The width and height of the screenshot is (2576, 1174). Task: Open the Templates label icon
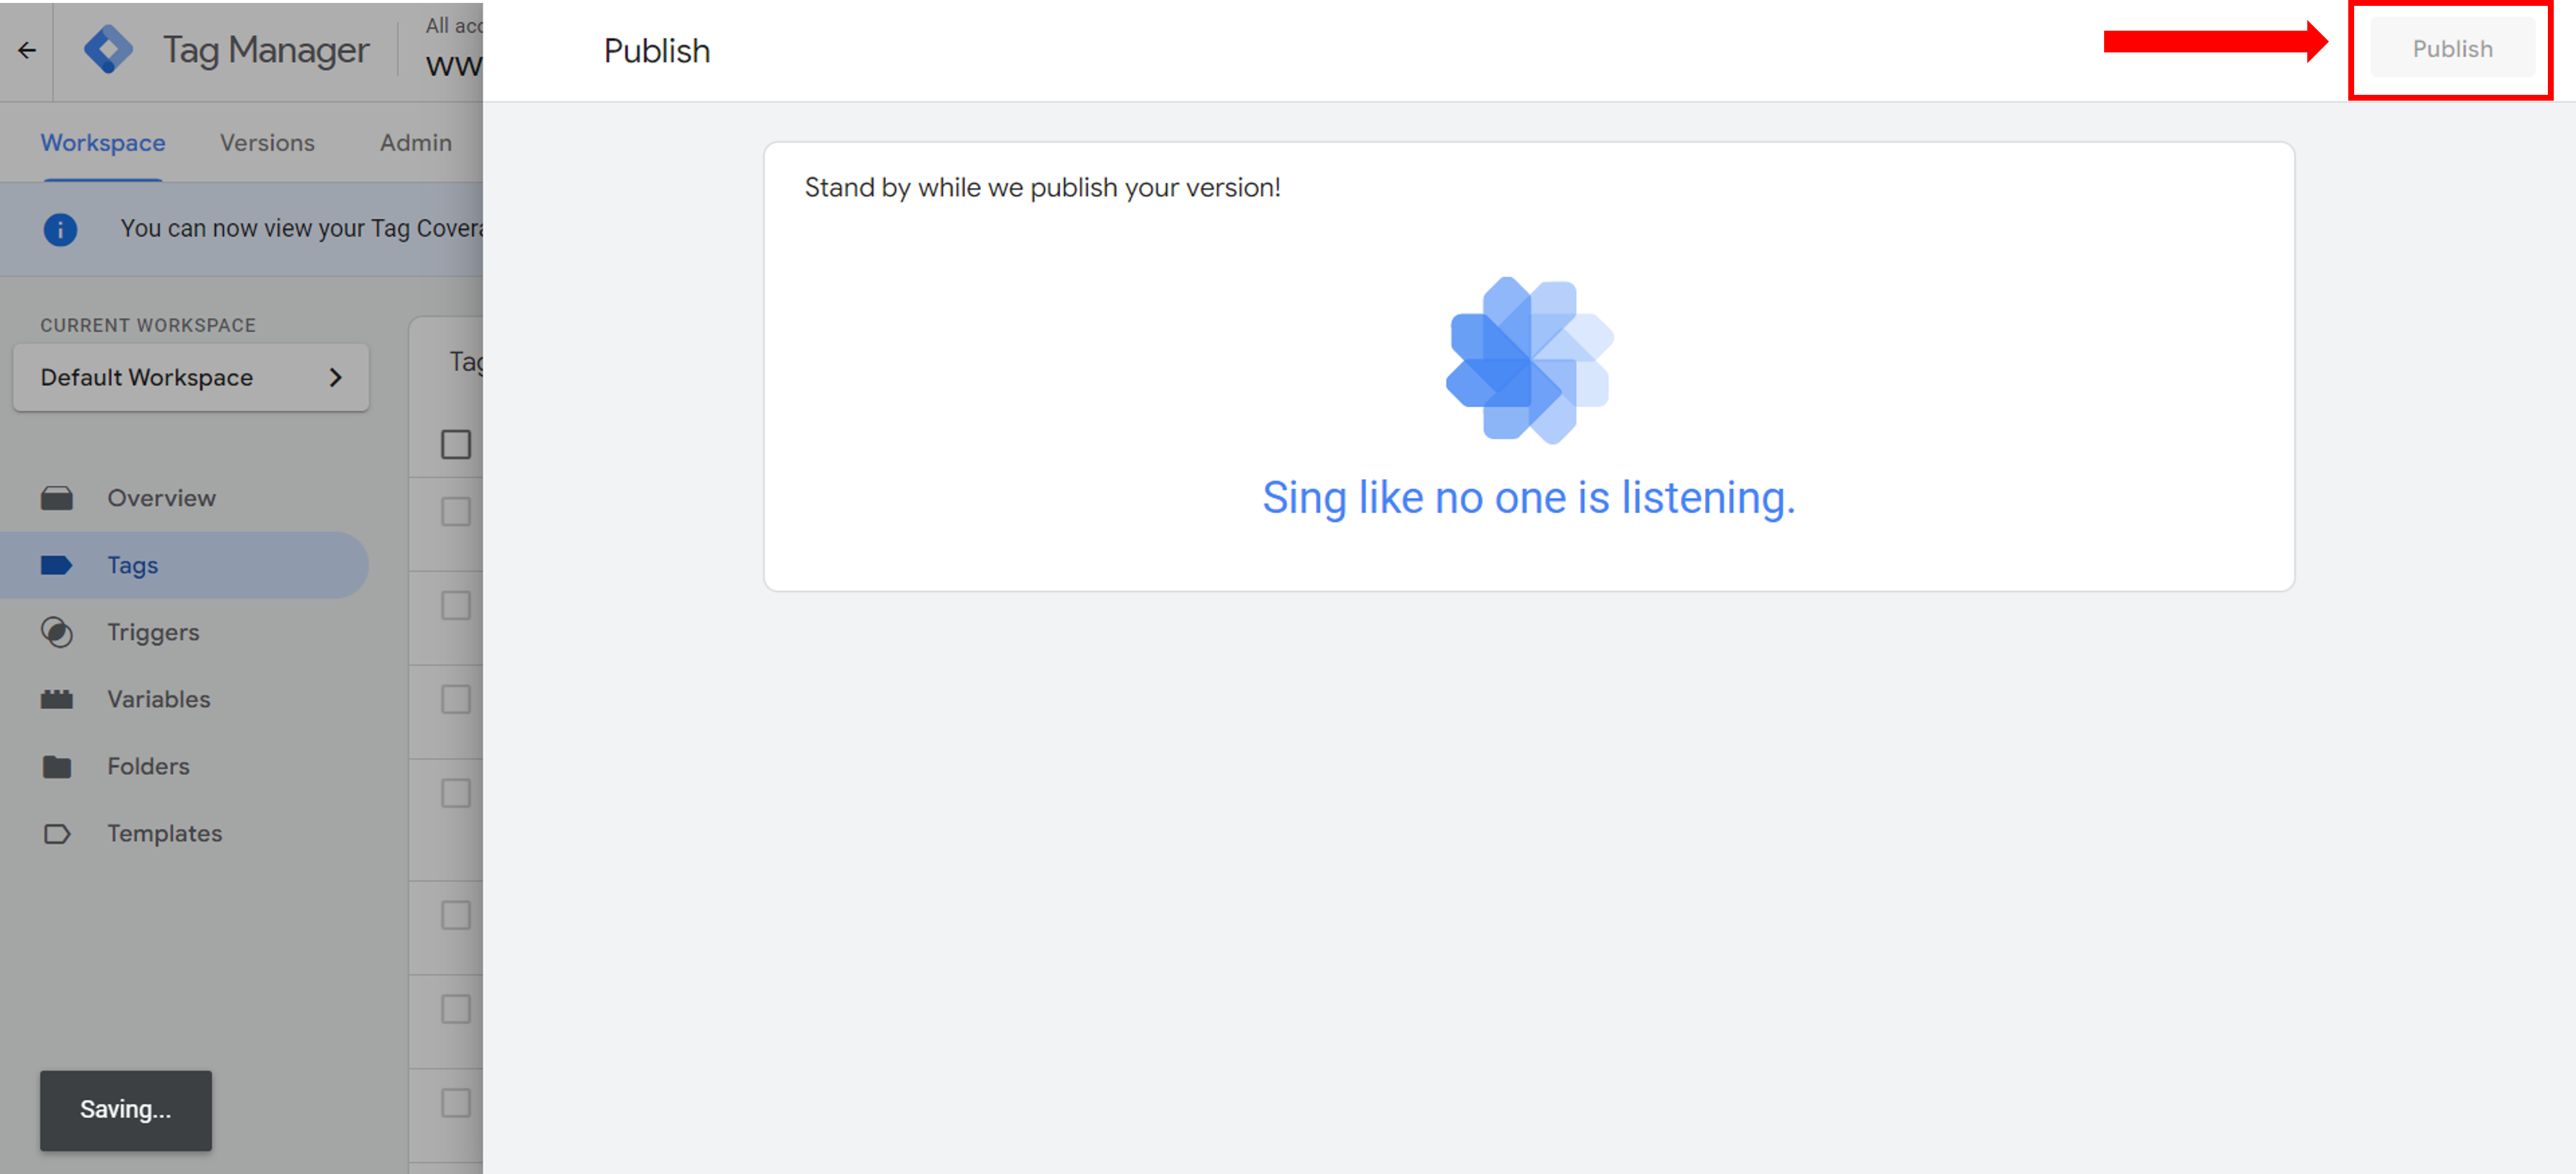pyautogui.click(x=57, y=833)
